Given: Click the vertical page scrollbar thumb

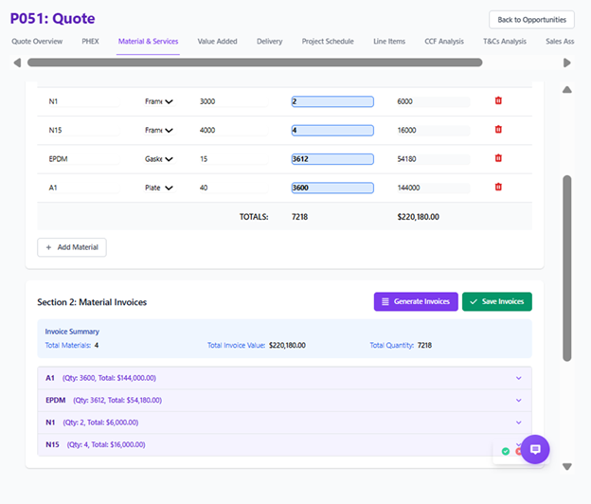Looking at the screenshot, I should pyautogui.click(x=567, y=268).
